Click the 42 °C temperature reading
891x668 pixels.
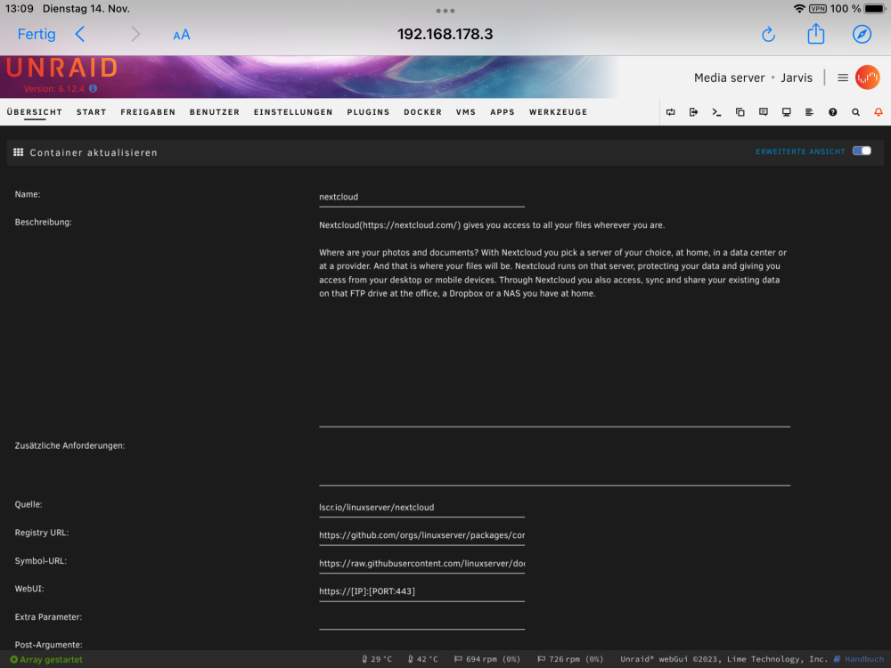[x=422, y=659]
